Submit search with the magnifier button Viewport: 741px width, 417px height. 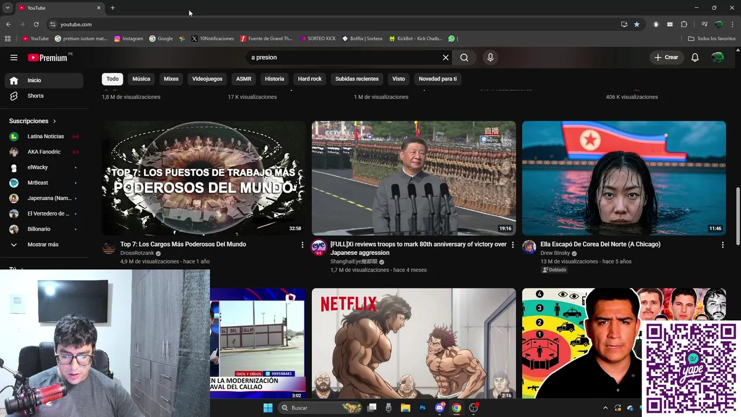tap(464, 57)
